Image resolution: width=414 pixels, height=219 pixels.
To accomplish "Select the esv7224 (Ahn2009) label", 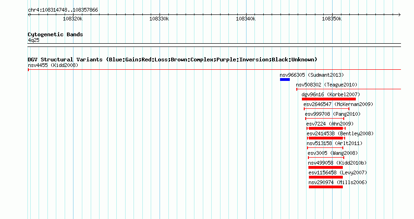I will (330, 124).
